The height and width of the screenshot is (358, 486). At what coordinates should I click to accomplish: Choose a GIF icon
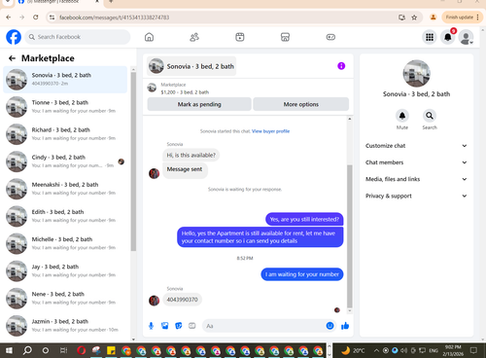192,326
